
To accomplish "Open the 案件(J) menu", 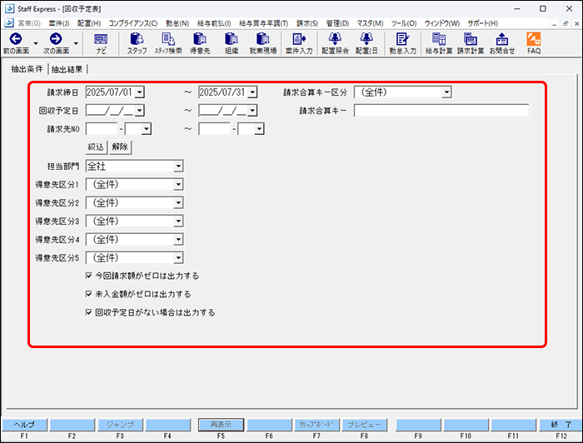I will point(59,23).
